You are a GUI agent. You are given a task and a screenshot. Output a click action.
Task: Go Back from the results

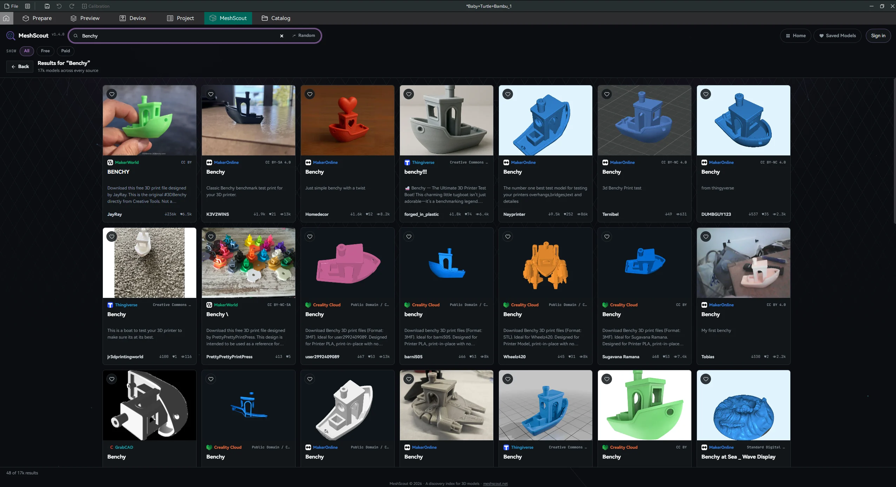pos(20,66)
